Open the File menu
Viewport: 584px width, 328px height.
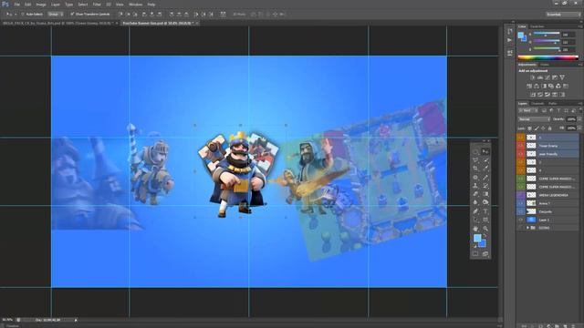point(16,5)
